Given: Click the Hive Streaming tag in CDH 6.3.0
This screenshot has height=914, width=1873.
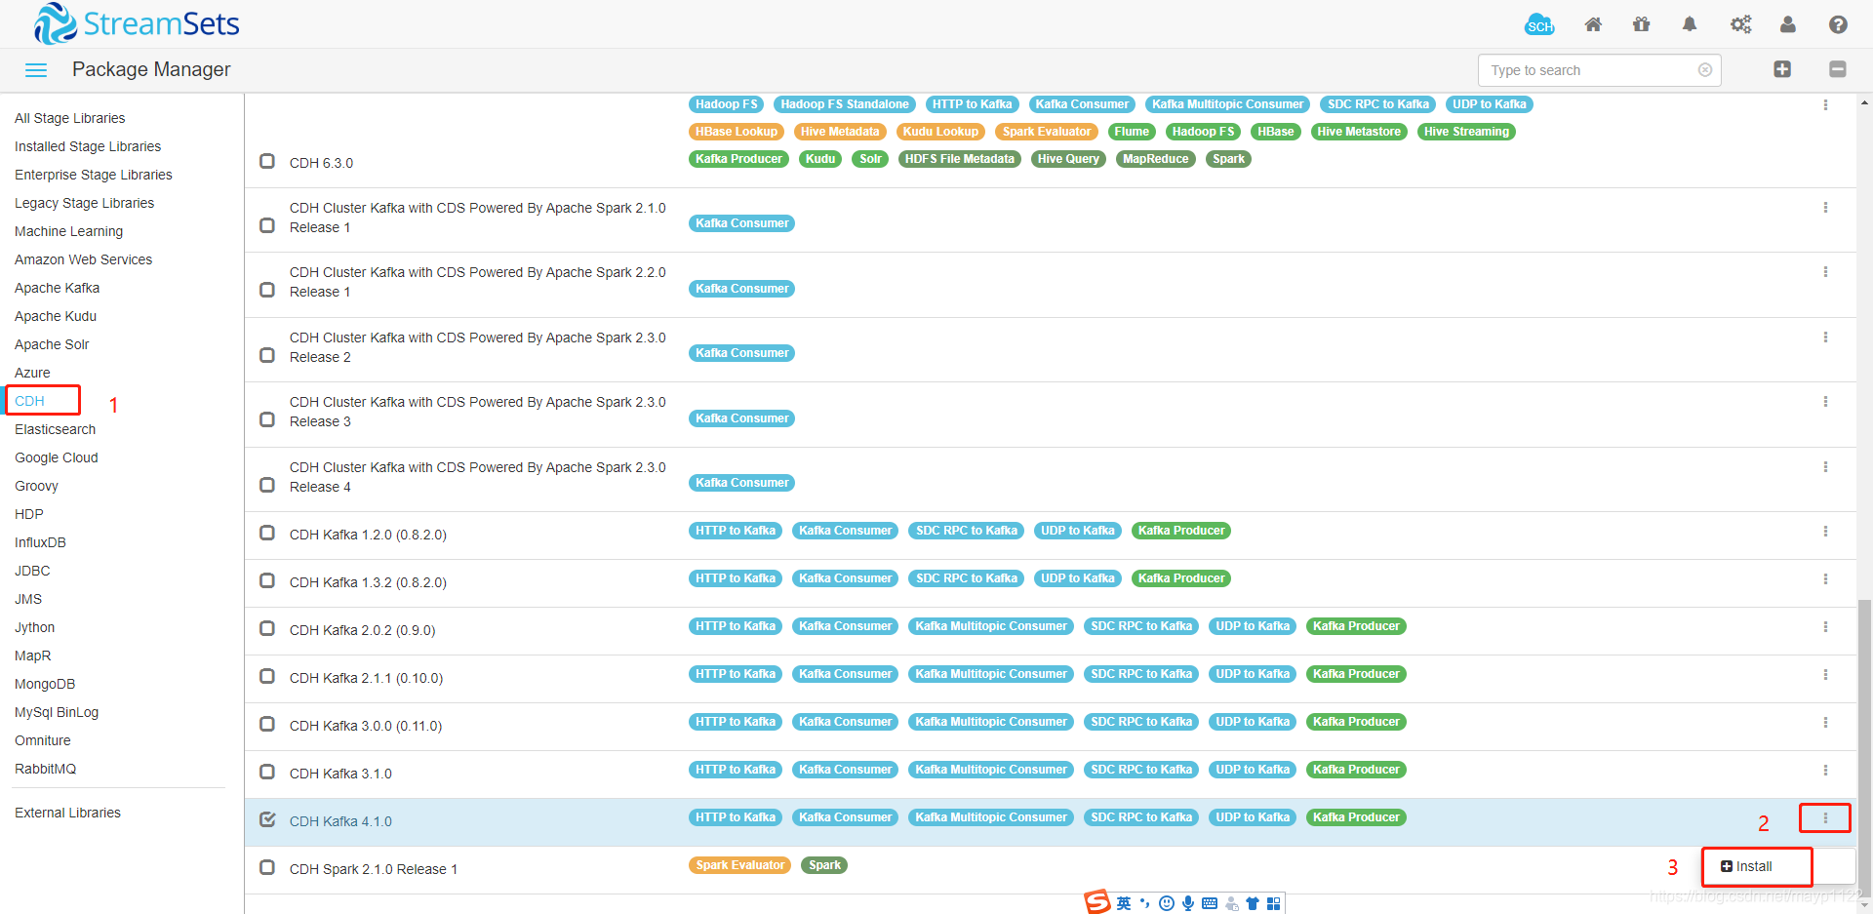Looking at the screenshot, I should 1466,132.
